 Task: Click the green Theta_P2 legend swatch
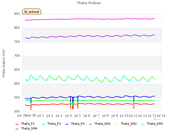(43, 124)
